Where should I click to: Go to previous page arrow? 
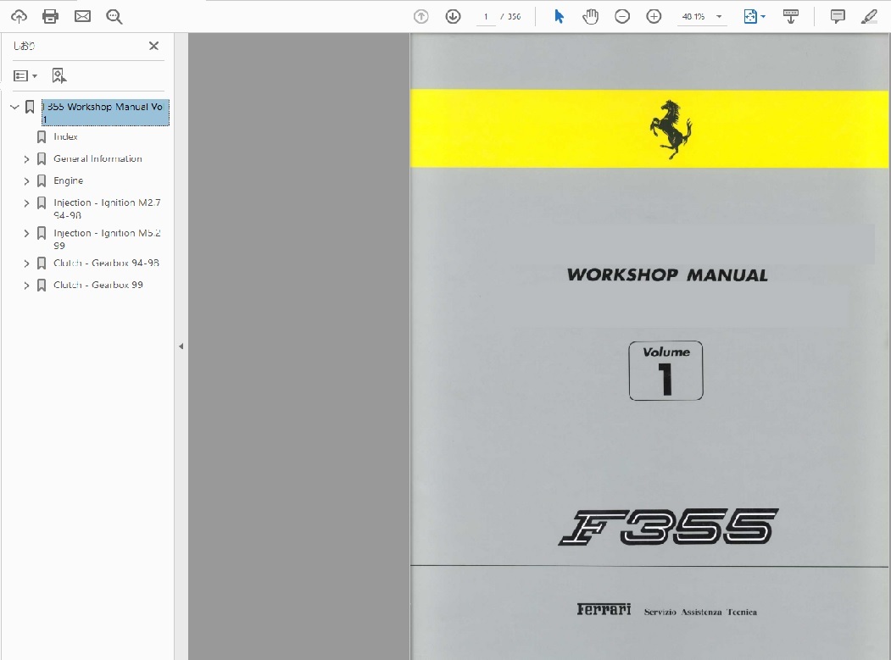point(421,16)
